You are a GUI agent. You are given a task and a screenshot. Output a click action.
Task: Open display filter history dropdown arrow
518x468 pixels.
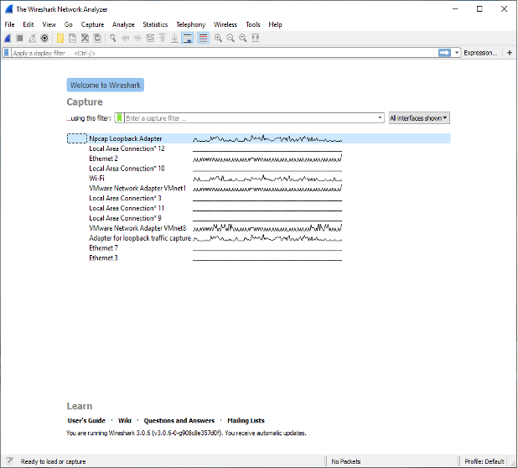click(457, 53)
